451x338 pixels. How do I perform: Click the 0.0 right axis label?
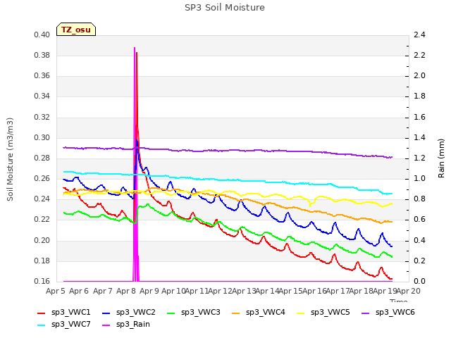pos(419,281)
